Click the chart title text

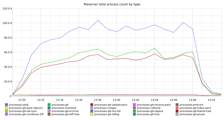(112, 4)
